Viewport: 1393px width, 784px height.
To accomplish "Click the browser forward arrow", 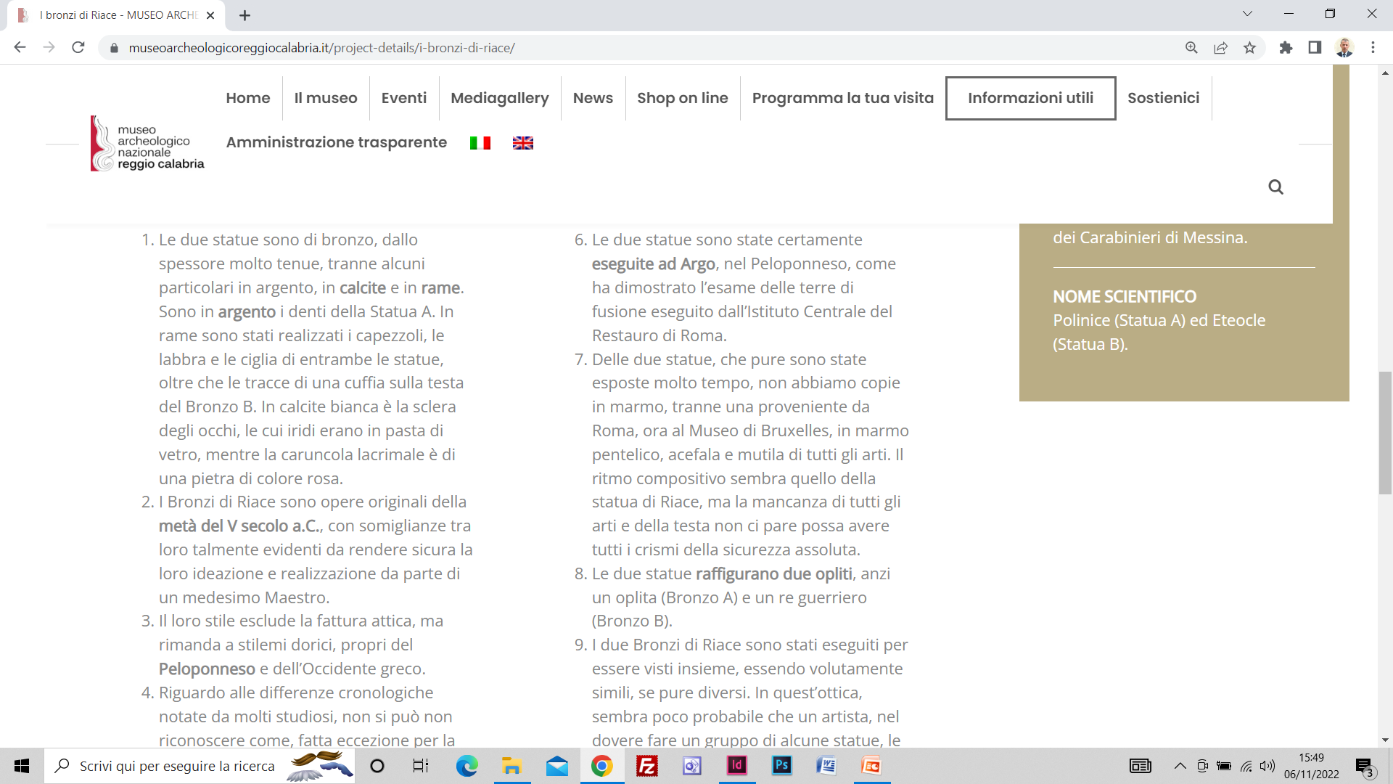I will coord(49,47).
